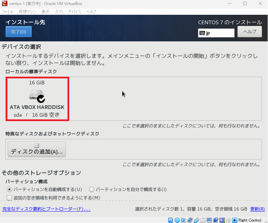
Task: Open the 表示 menu
Action: 45,12
